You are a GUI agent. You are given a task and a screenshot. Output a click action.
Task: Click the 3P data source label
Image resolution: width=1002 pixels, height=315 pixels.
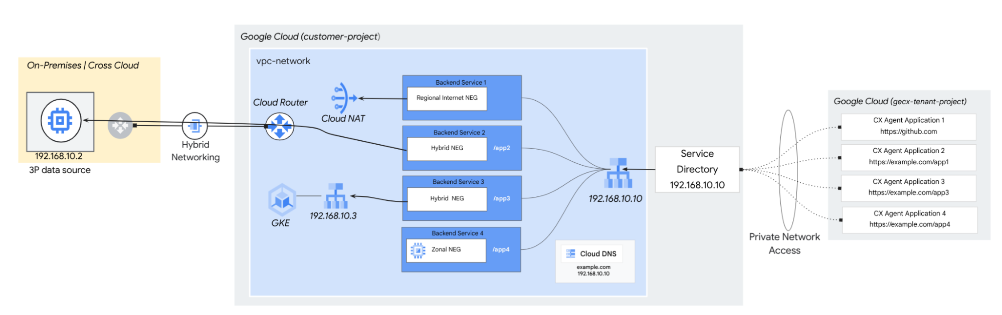point(60,170)
